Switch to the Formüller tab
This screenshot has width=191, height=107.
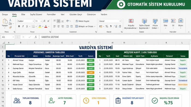[51, 14]
